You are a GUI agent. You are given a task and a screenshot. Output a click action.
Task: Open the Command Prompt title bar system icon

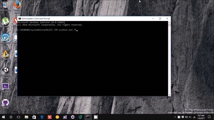point(20,19)
